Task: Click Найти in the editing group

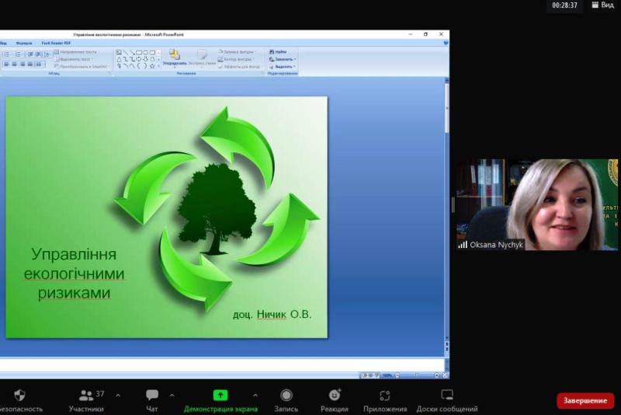Action: (279, 51)
